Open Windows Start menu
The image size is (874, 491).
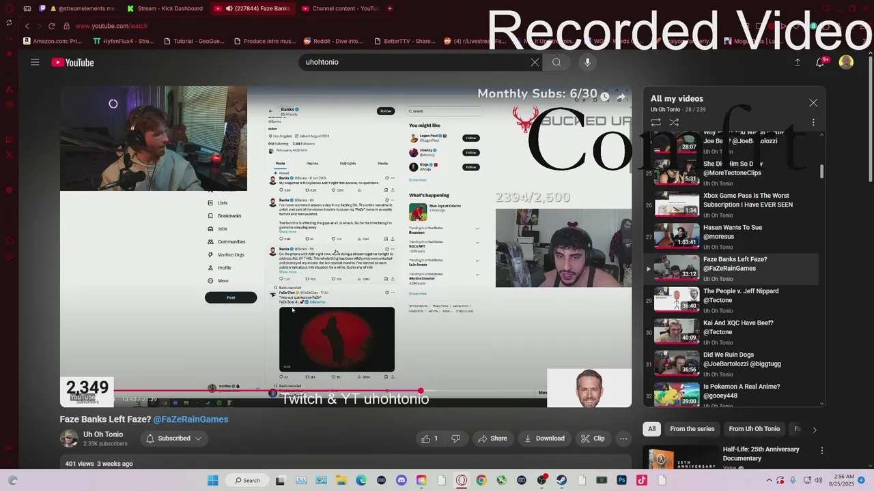(x=212, y=480)
